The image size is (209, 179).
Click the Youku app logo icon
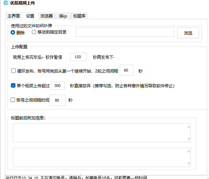coord(6,3)
